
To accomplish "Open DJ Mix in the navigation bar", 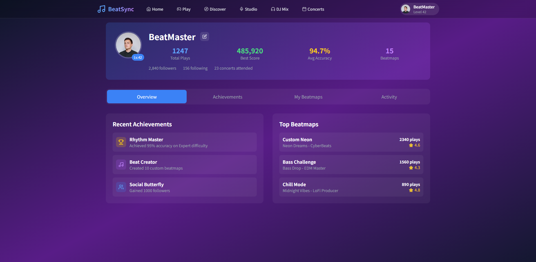I will coord(280,9).
